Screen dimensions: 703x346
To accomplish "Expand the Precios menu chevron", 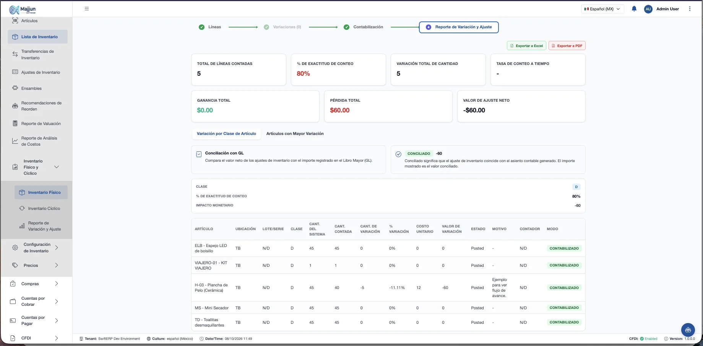I will pos(57,265).
